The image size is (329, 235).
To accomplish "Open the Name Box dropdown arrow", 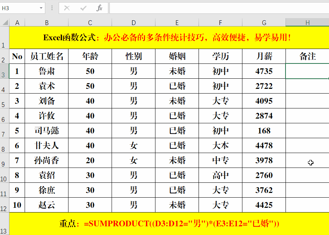I will (41, 8).
